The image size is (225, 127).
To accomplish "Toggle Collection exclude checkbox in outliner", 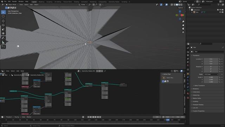I will pos(218,10).
